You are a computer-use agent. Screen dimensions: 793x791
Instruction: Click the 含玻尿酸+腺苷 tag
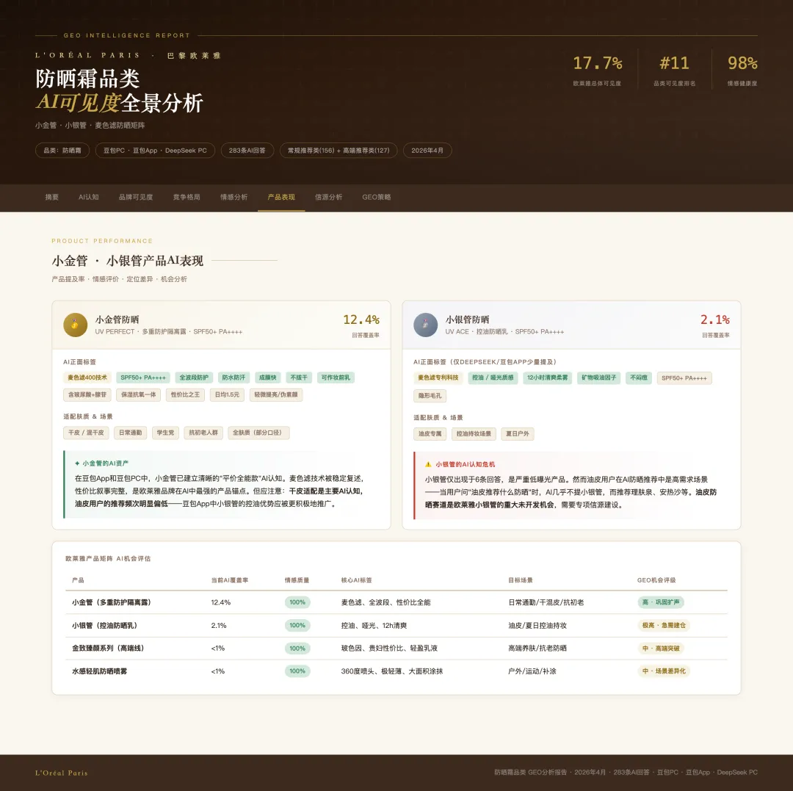(x=87, y=394)
